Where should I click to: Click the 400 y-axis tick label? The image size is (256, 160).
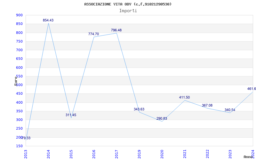[x=19, y=102]
